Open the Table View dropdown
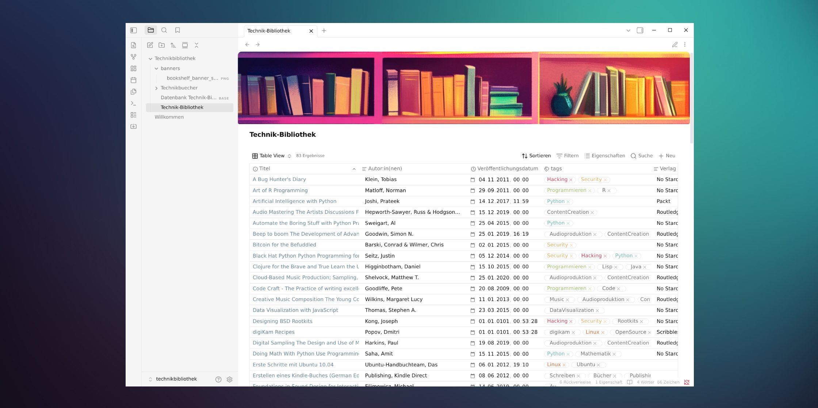This screenshot has height=408, width=818. (271, 156)
